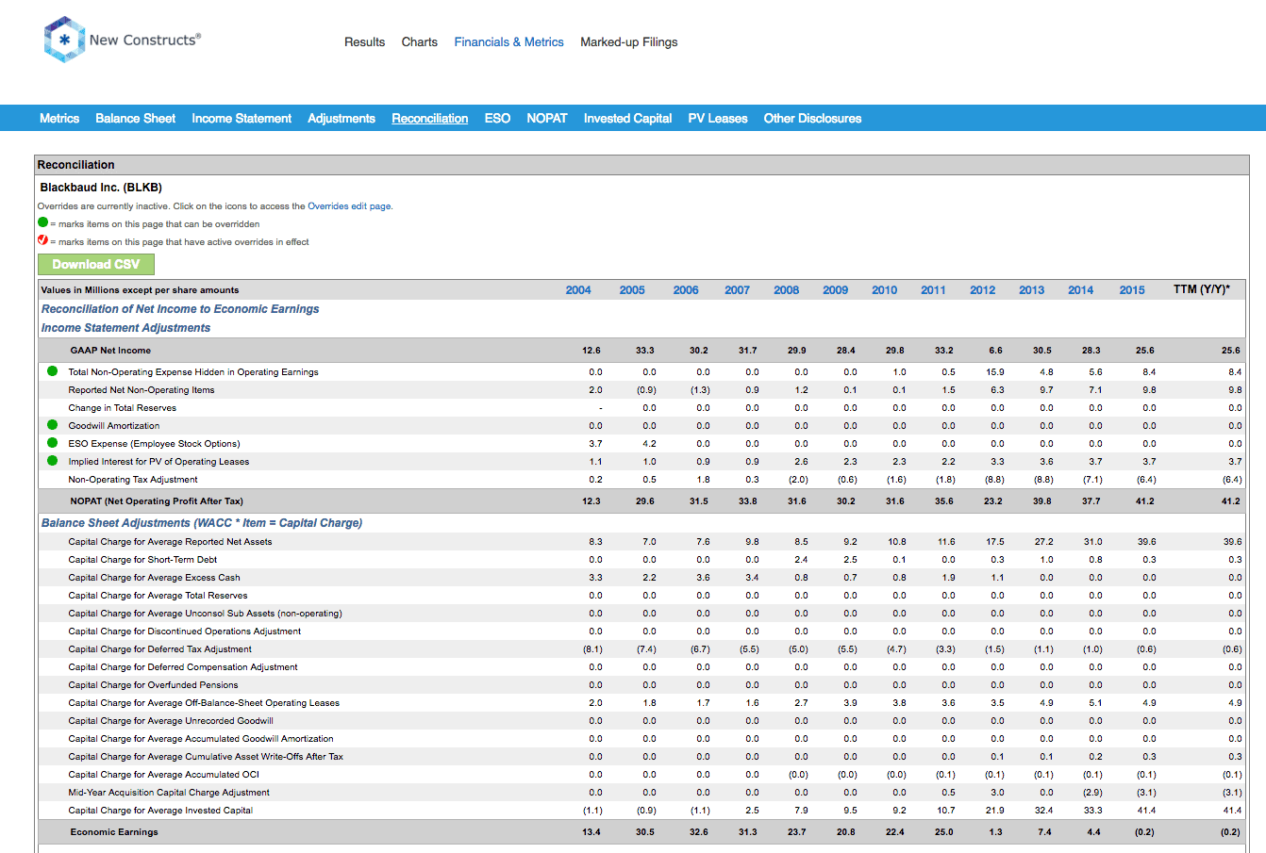Select Capital Charge for Average Accumulated OCI label
Screen dimensions: 1266x853
pyautogui.click(x=163, y=775)
